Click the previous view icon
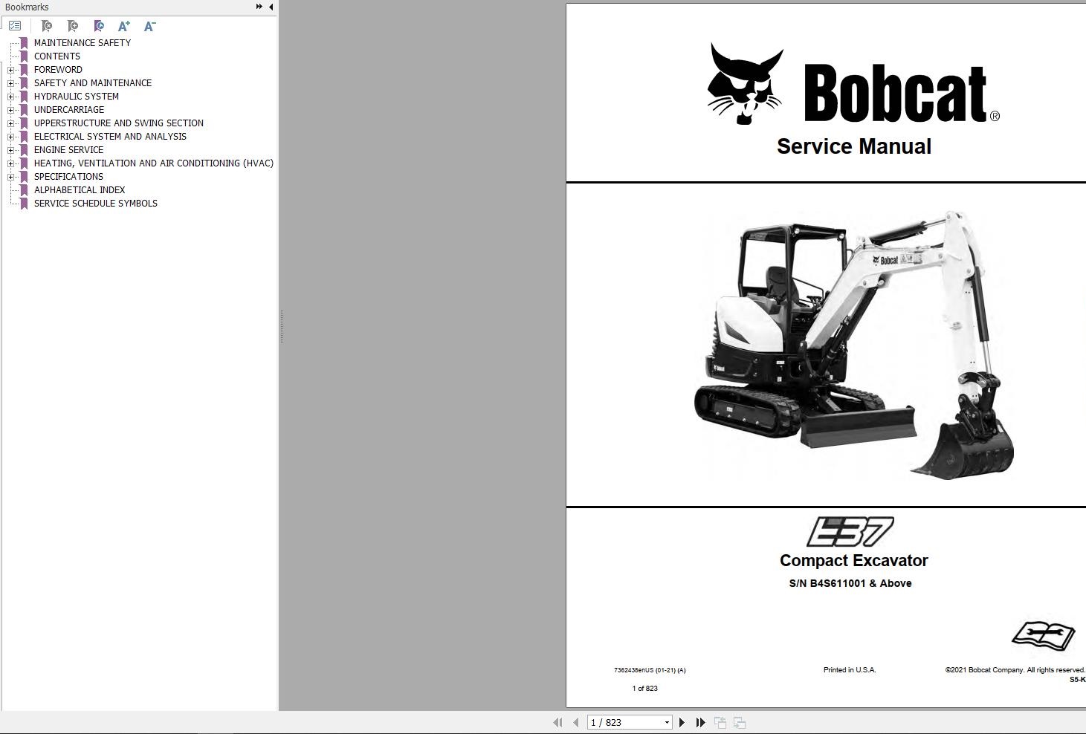The width and height of the screenshot is (1086, 734). point(720,722)
